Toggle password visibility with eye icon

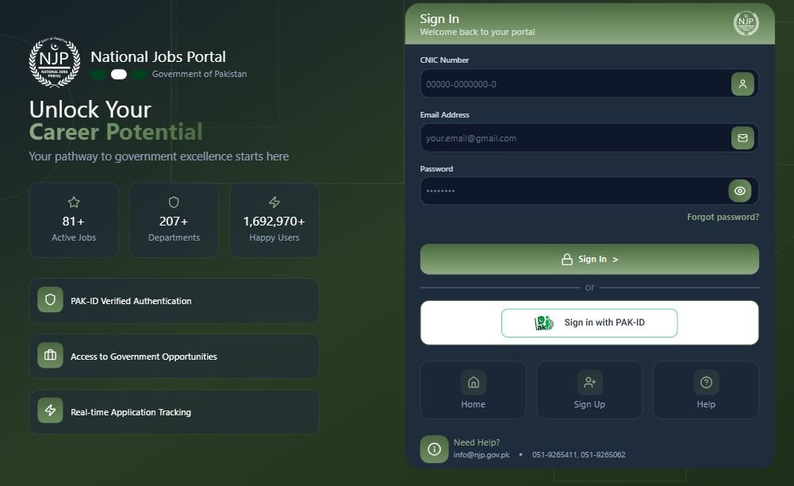pyautogui.click(x=739, y=191)
